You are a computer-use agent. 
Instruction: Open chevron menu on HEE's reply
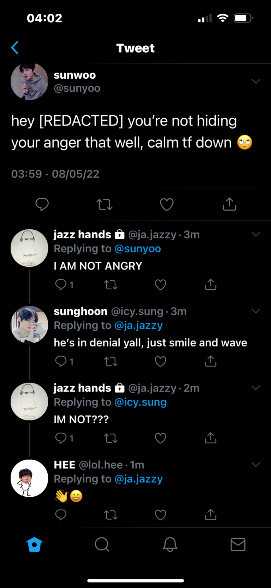[255, 465]
